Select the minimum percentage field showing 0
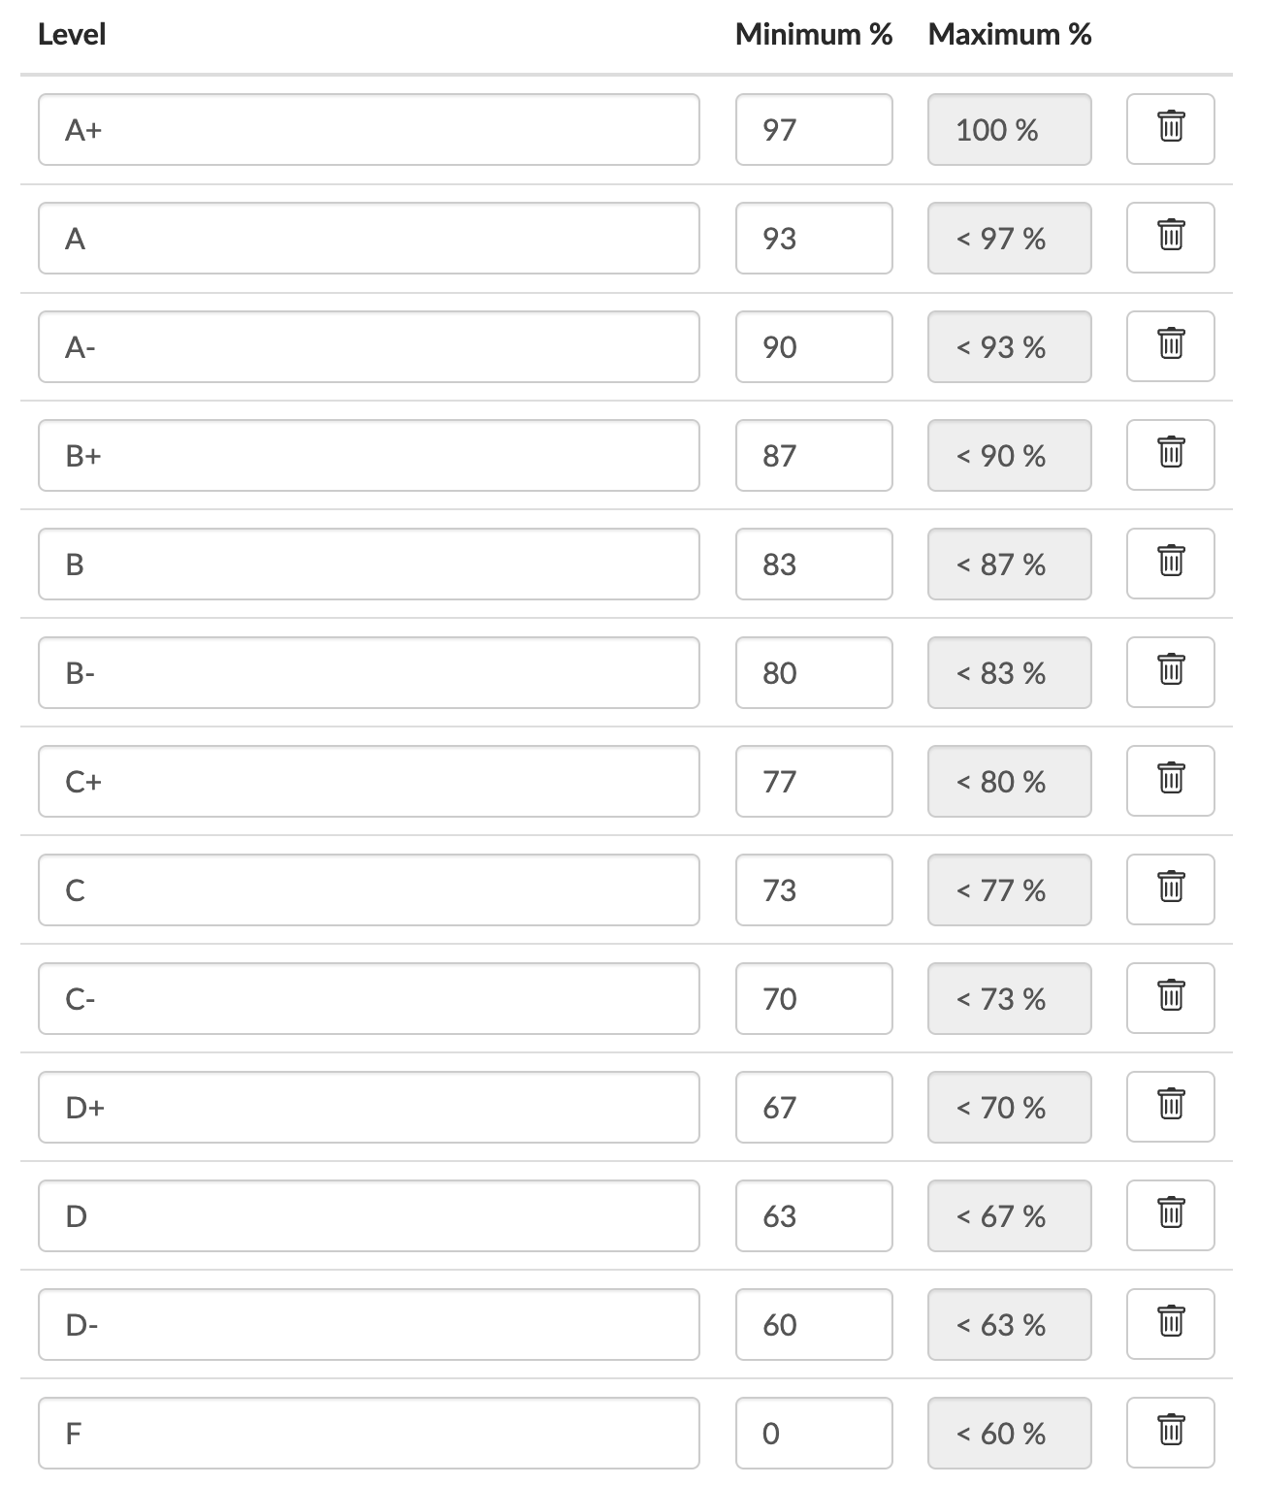 pos(814,1433)
